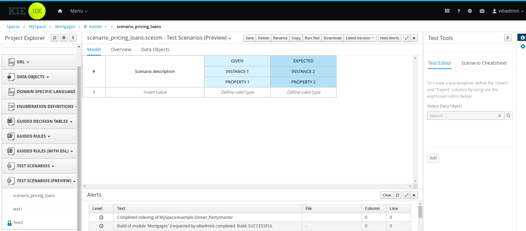This screenshot has width=526, height=231.
Task: Open the admin settings gear in header
Action: pos(470,11)
